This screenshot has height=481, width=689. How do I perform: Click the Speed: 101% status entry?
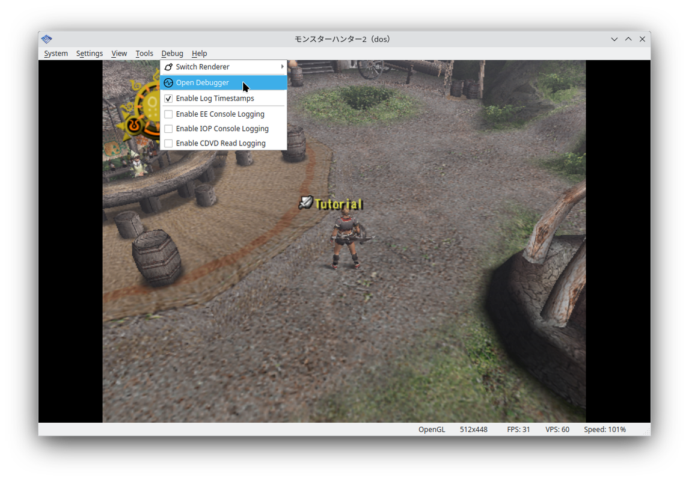605,429
